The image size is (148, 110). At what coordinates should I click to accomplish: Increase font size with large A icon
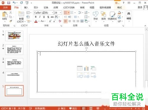[50, 21]
